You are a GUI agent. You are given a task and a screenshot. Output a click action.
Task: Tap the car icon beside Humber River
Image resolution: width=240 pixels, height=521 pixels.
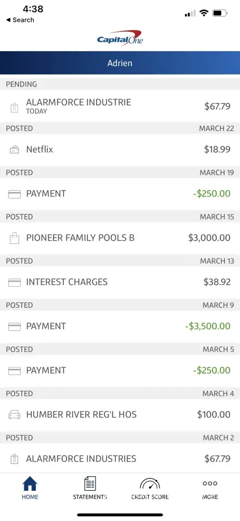click(14, 415)
